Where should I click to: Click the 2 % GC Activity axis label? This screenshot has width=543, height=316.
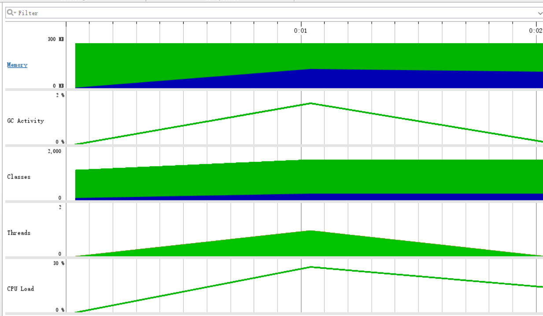point(60,95)
